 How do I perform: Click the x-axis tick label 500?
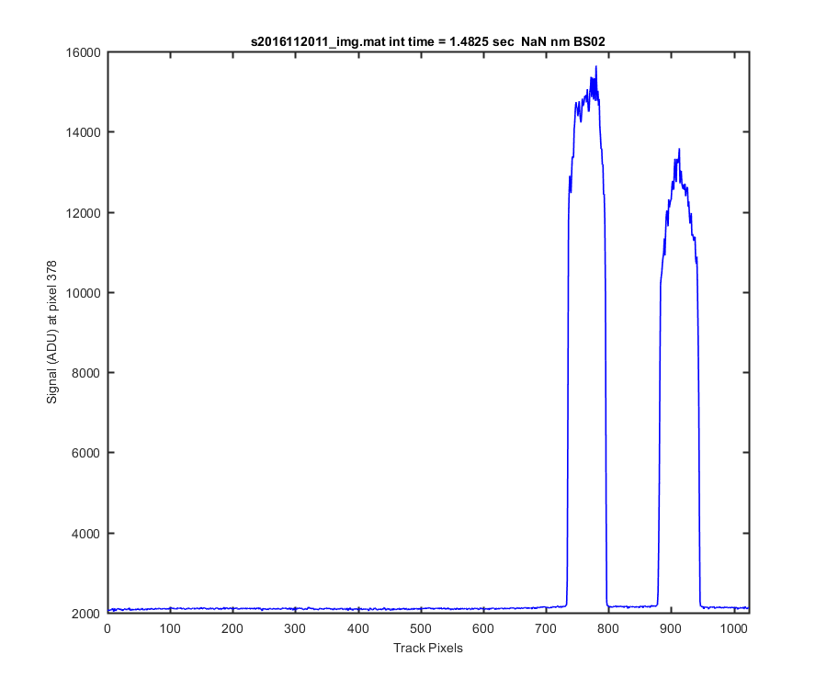[420, 628]
